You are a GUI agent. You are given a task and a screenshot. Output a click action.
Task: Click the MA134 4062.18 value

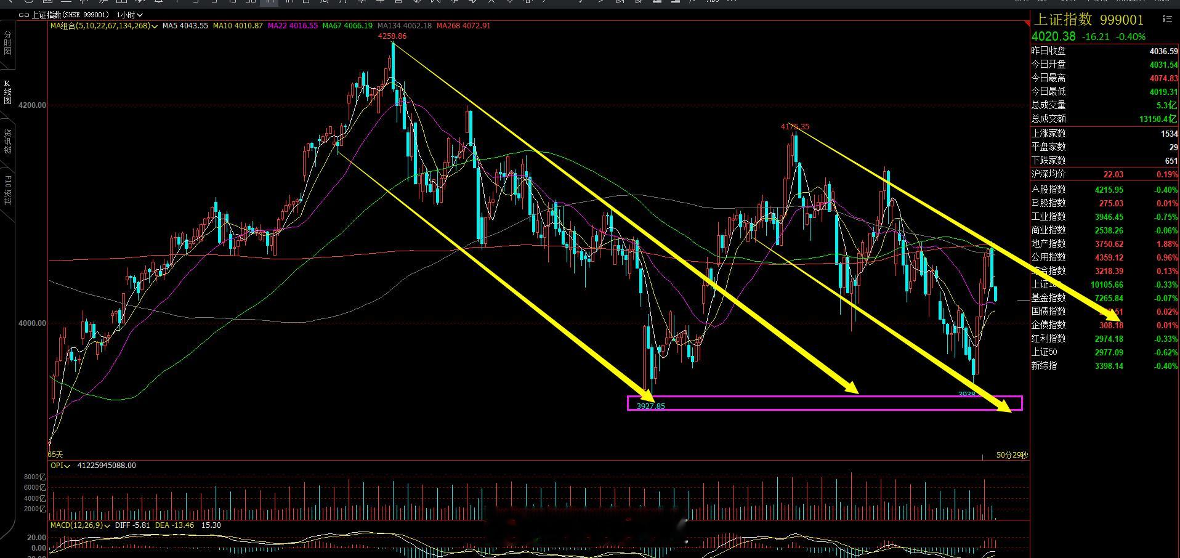[x=404, y=26]
